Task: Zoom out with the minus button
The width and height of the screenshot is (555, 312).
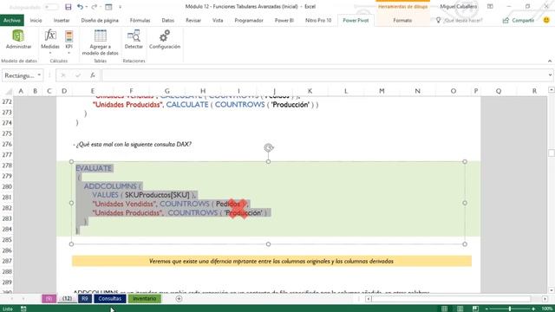Action: point(486,309)
